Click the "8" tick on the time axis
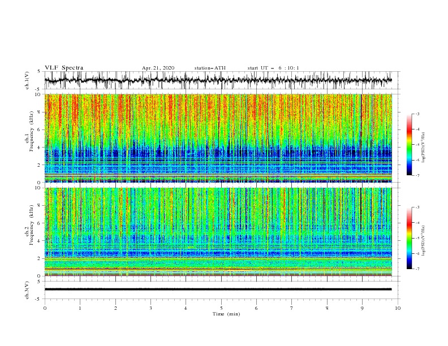Image resolution: width=448 pixels, height=346 pixels. point(327,308)
